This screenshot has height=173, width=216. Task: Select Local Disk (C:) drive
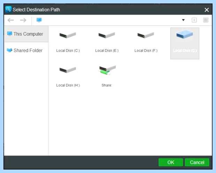[68, 42]
